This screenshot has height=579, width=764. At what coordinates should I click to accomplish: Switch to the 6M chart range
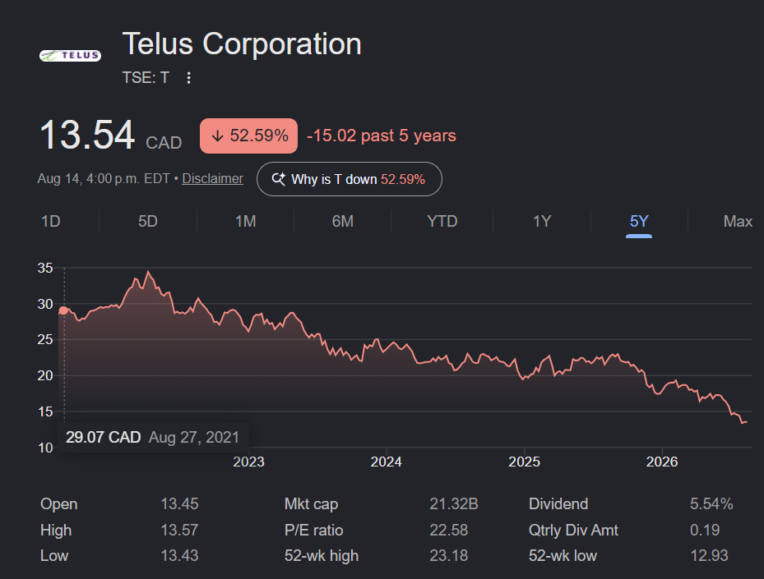coord(343,222)
